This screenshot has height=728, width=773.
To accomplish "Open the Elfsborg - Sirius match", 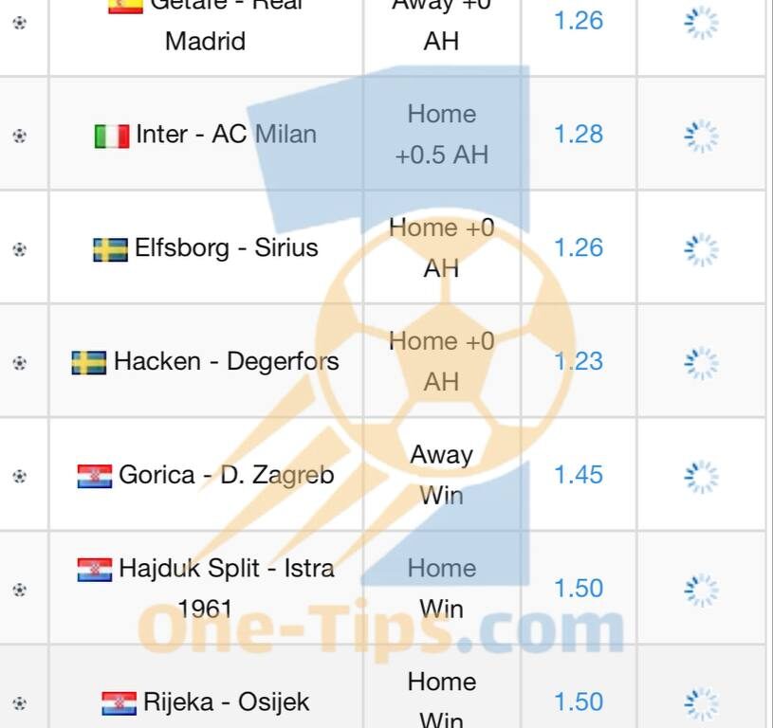I will [x=227, y=247].
